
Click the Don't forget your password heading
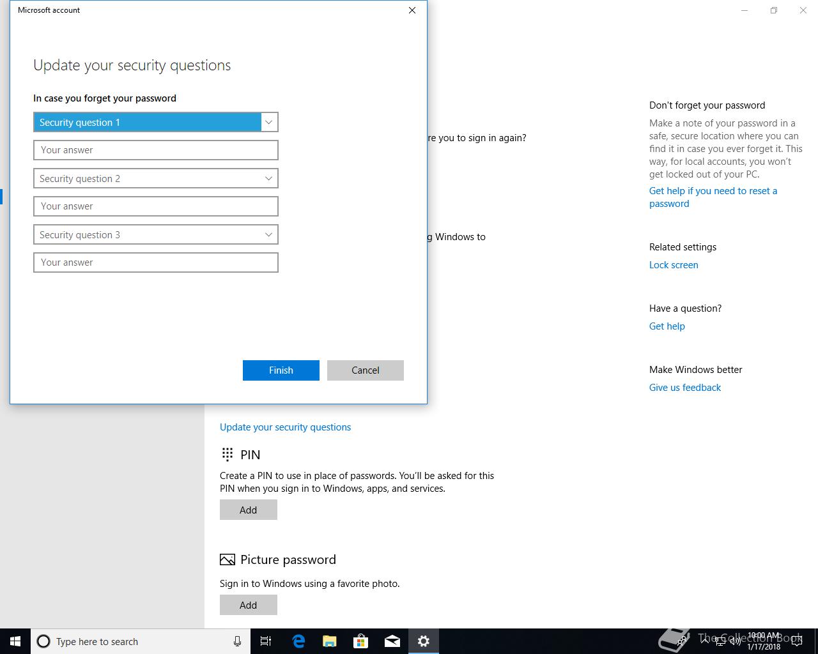pos(707,105)
